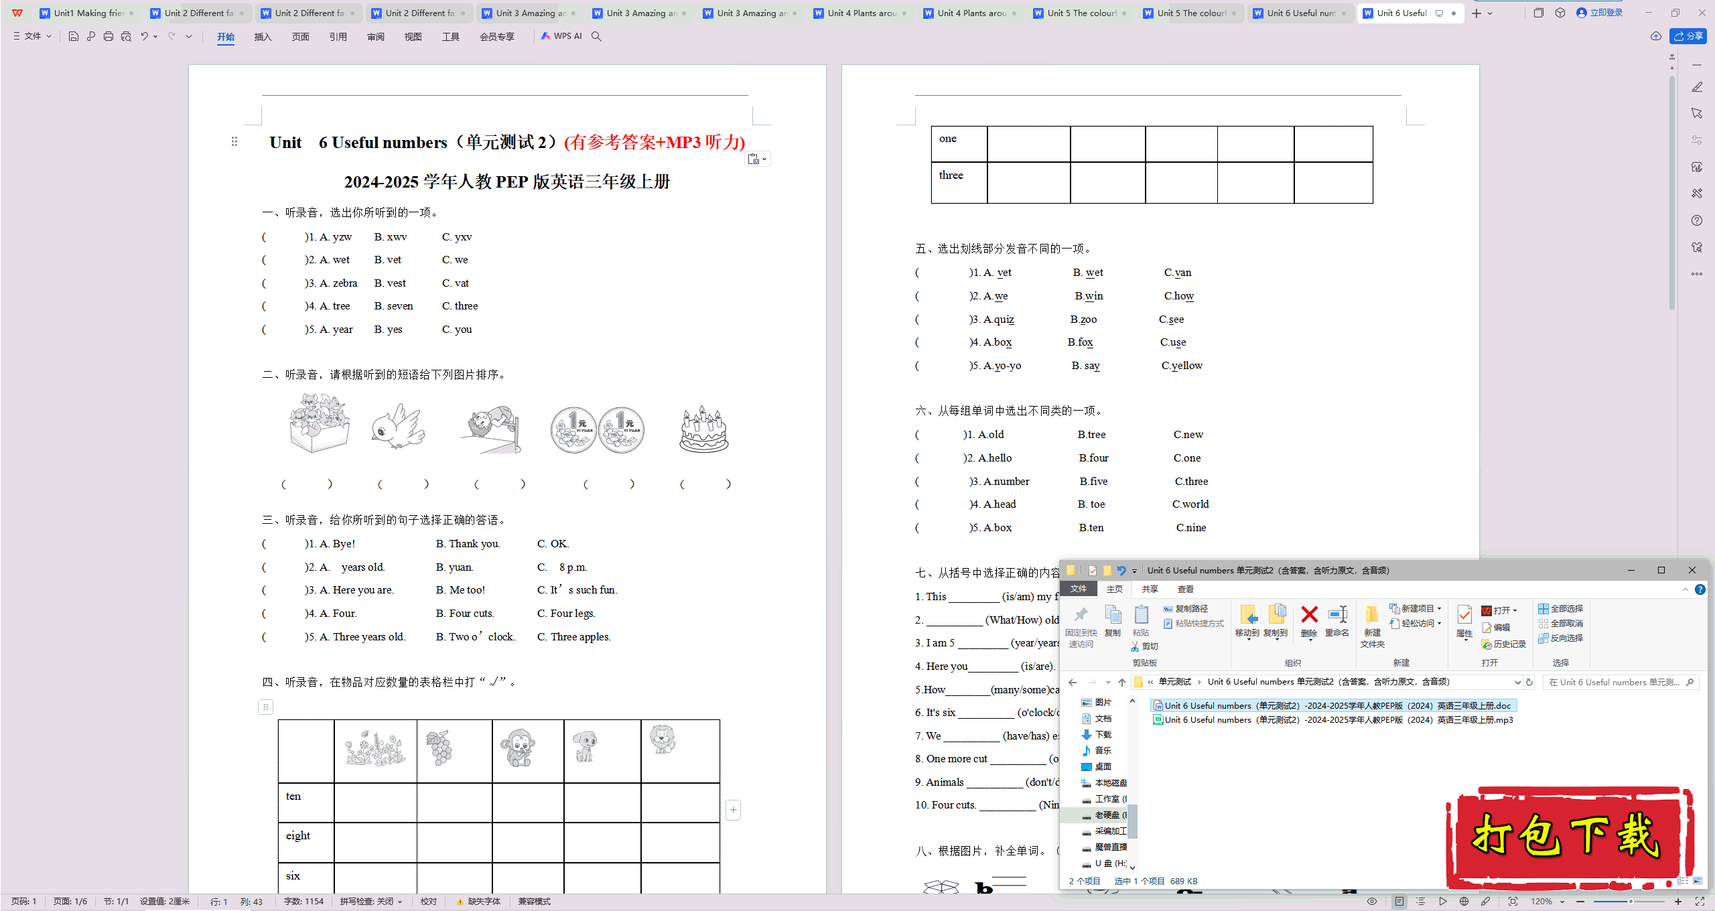This screenshot has width=1715, height=911.
Task: Open Explorer address bar history dropdown
Action: click(x=1517, y=683)
